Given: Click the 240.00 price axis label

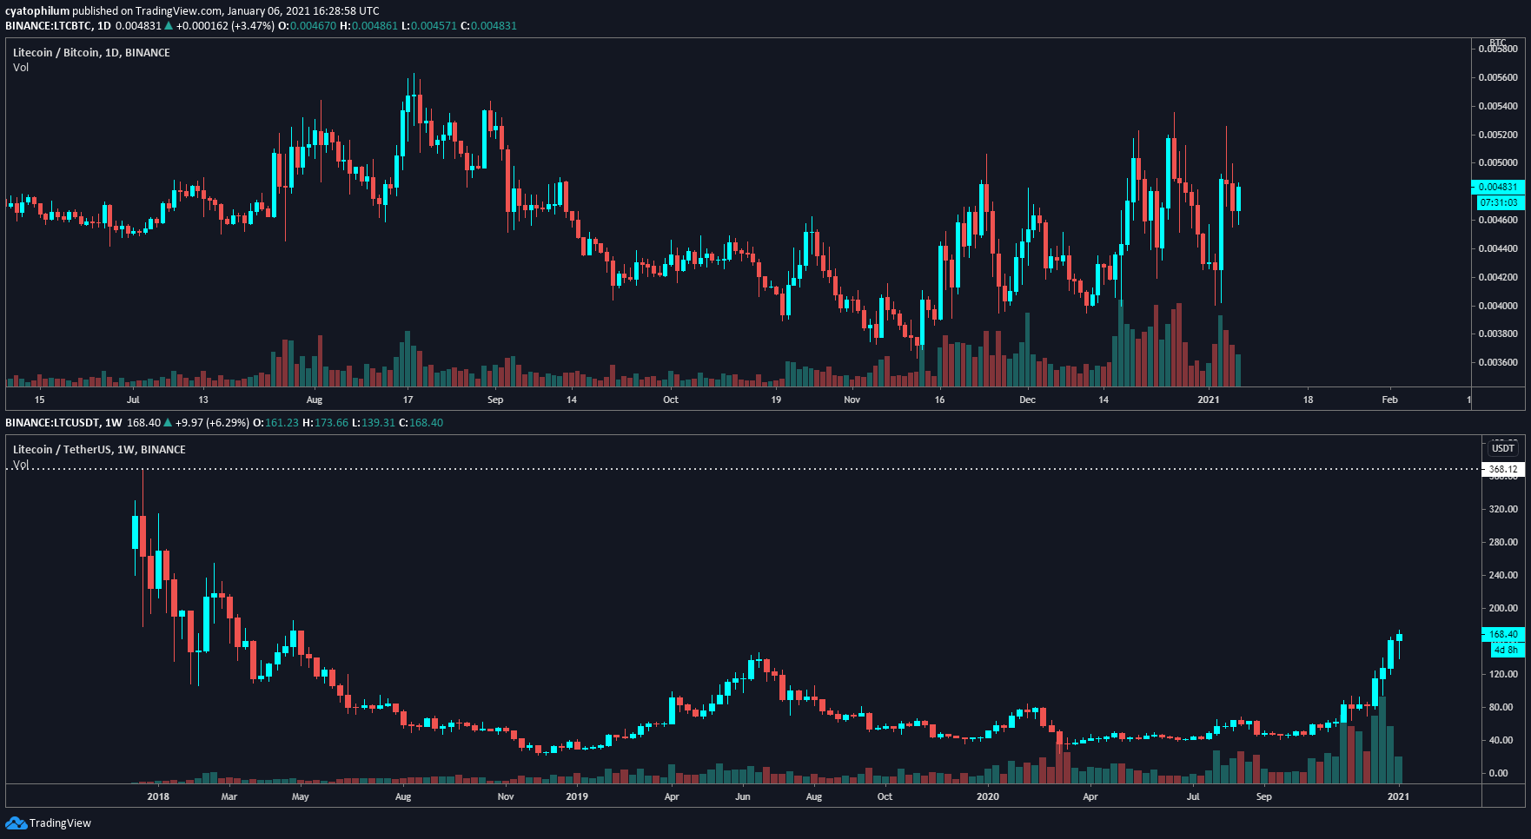Looking at the screenshot, I should (x=1503, y=575).
